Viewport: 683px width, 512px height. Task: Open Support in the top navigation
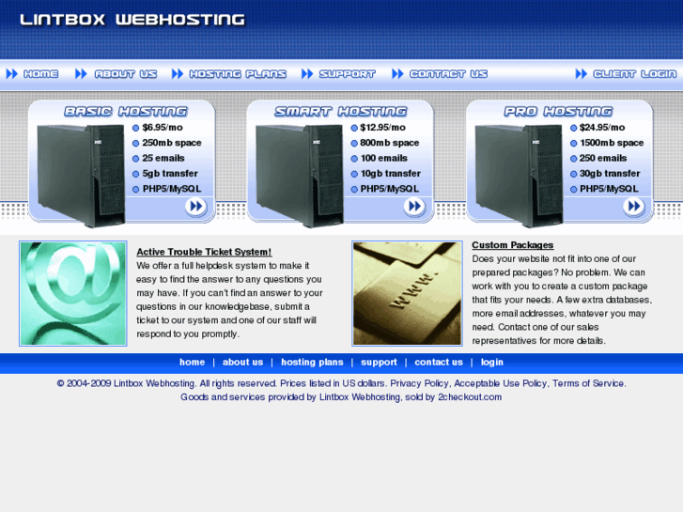pos(348,74)
